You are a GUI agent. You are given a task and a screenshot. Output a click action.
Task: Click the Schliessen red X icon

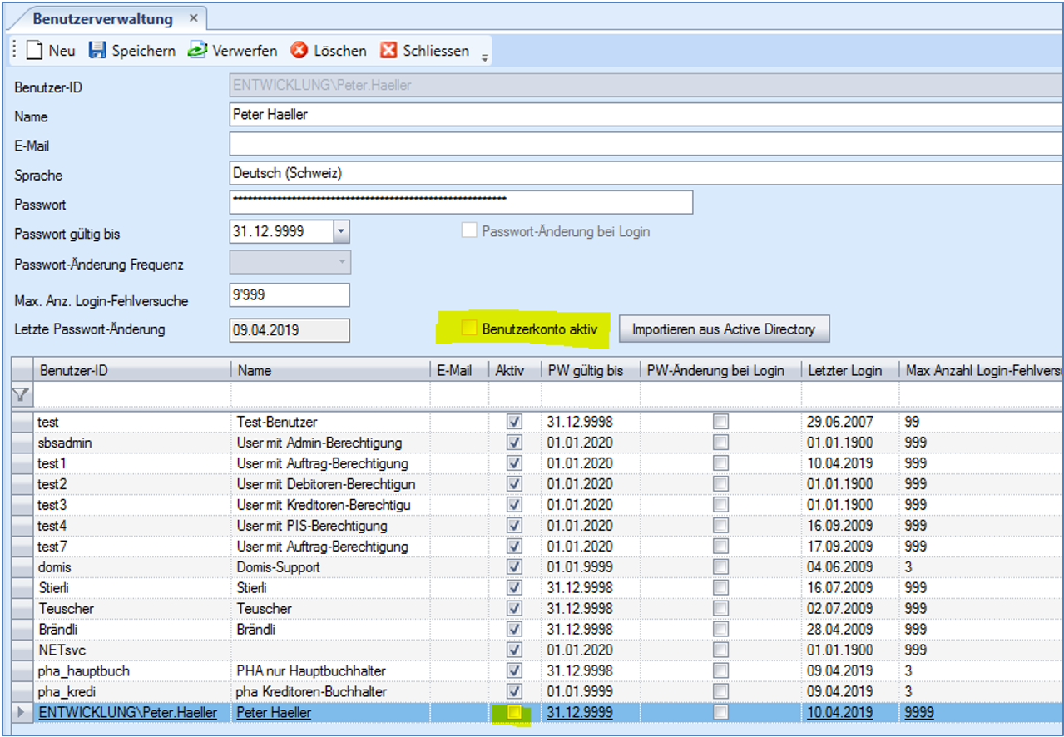coord(388,51)
